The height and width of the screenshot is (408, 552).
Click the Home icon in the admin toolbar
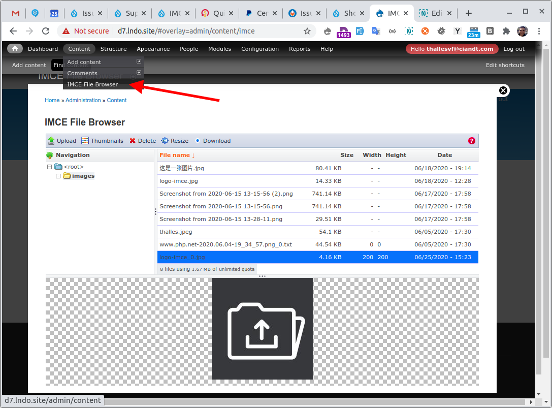pos(14,48)
